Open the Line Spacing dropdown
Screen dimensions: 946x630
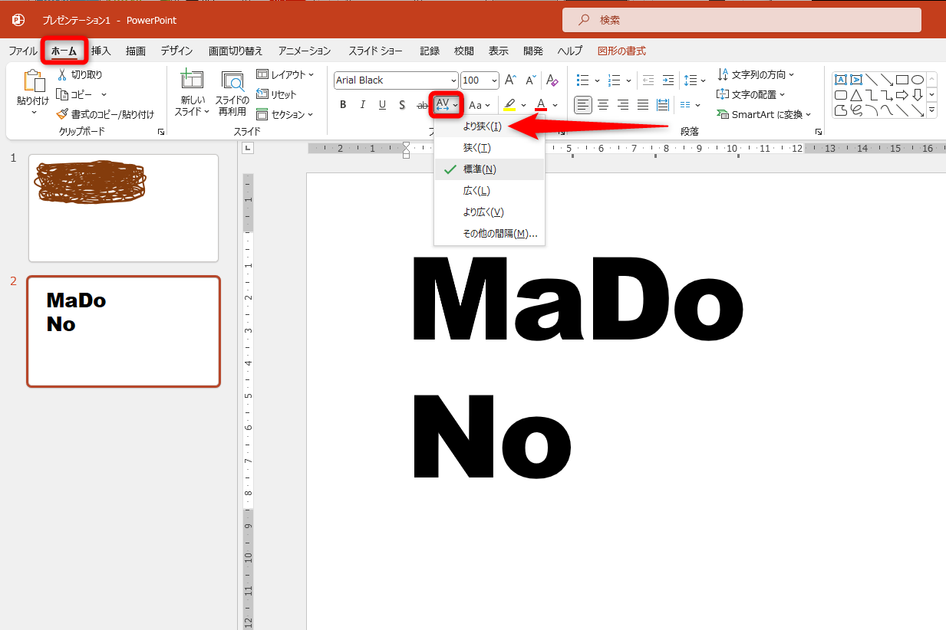[694, 80]
